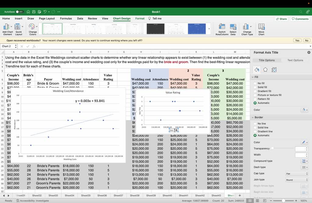Click the Fill & Line paint bucket icon
This screenshot has height=203, width=312.
pos(256,70)
